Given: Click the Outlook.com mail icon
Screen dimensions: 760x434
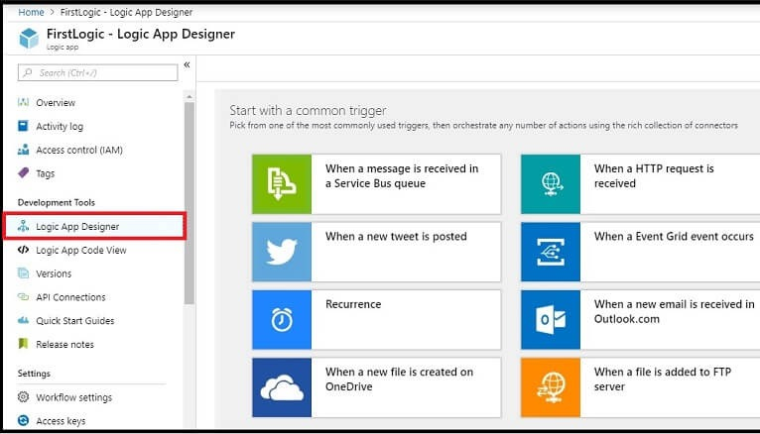Looking at the screenshot, I should pyautogui.click(x=551, y=319).
